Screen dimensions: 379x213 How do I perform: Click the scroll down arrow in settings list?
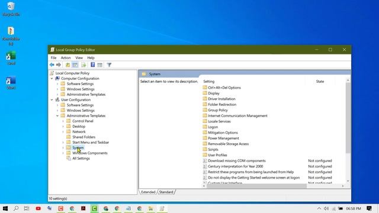348,181
